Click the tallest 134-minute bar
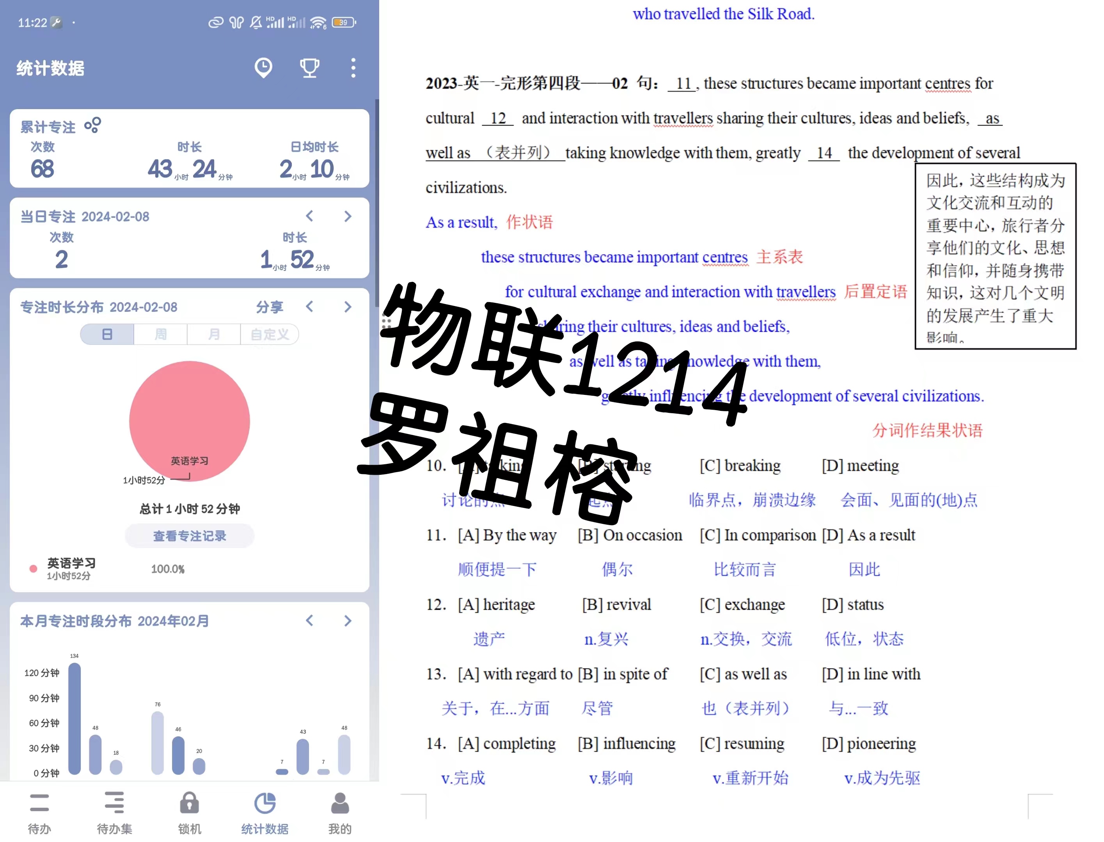This screenshot has height=842, width=1104. (x=74, y=718)
